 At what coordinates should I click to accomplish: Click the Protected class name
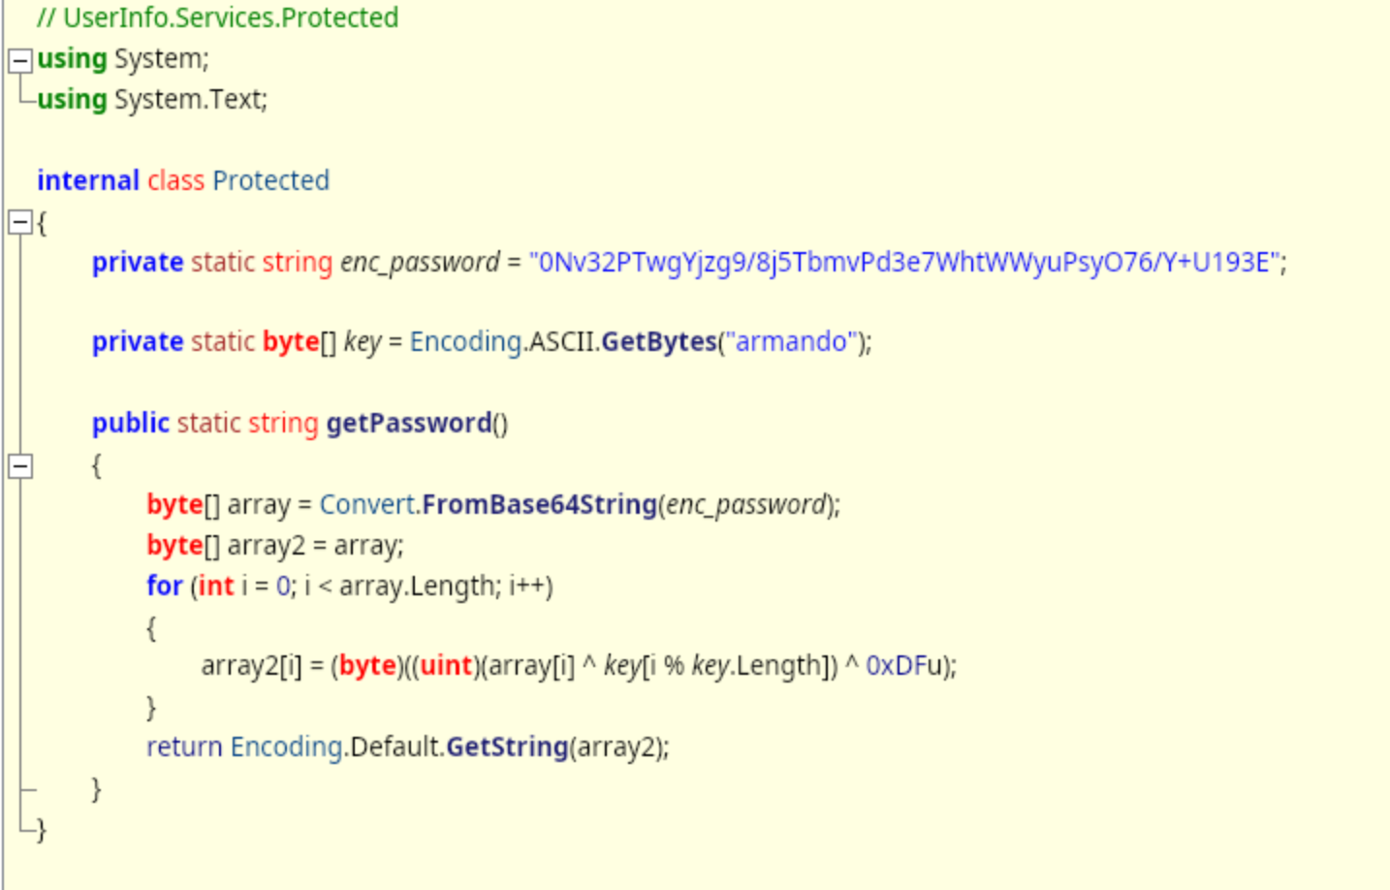270,180
